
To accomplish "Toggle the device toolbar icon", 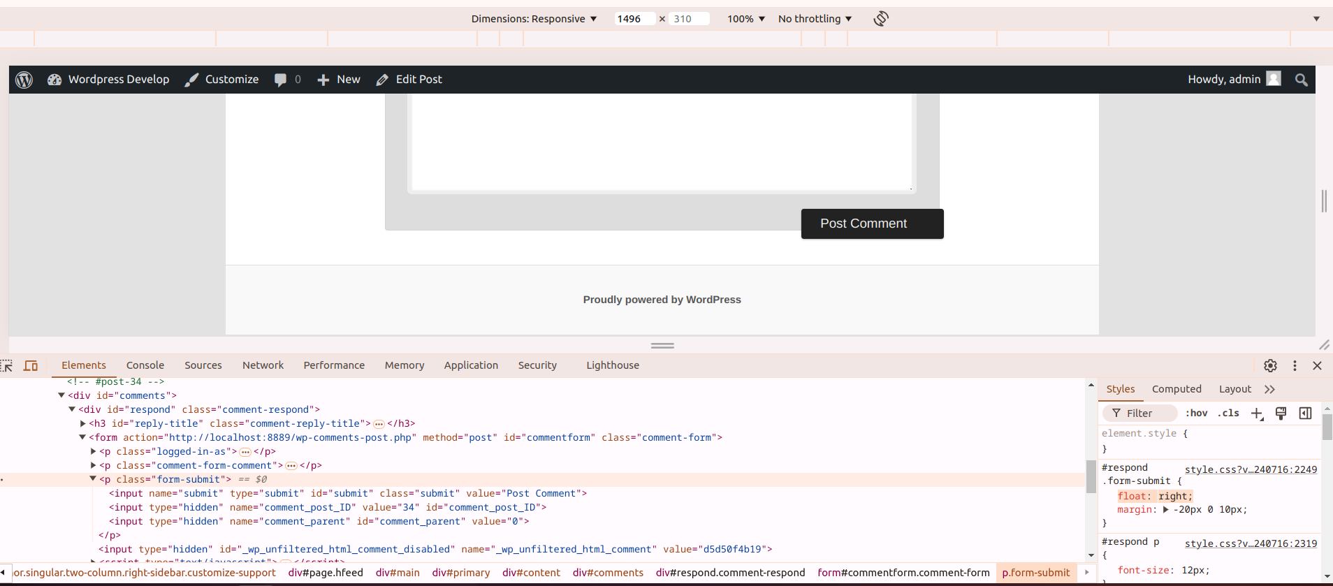I will 31,365.
